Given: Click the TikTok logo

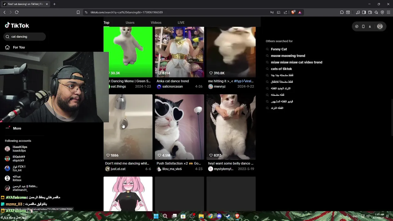Looking at the screenshot, I should [x=17, y=25].
